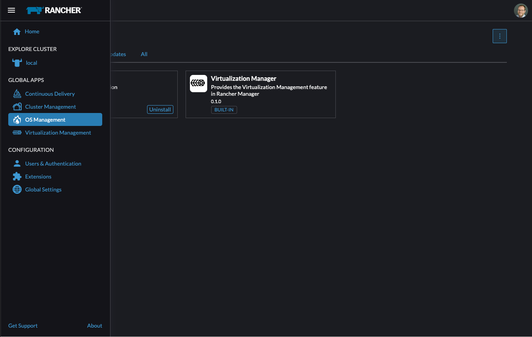
Task: Open the Get Support link
Action: [23, 326]
